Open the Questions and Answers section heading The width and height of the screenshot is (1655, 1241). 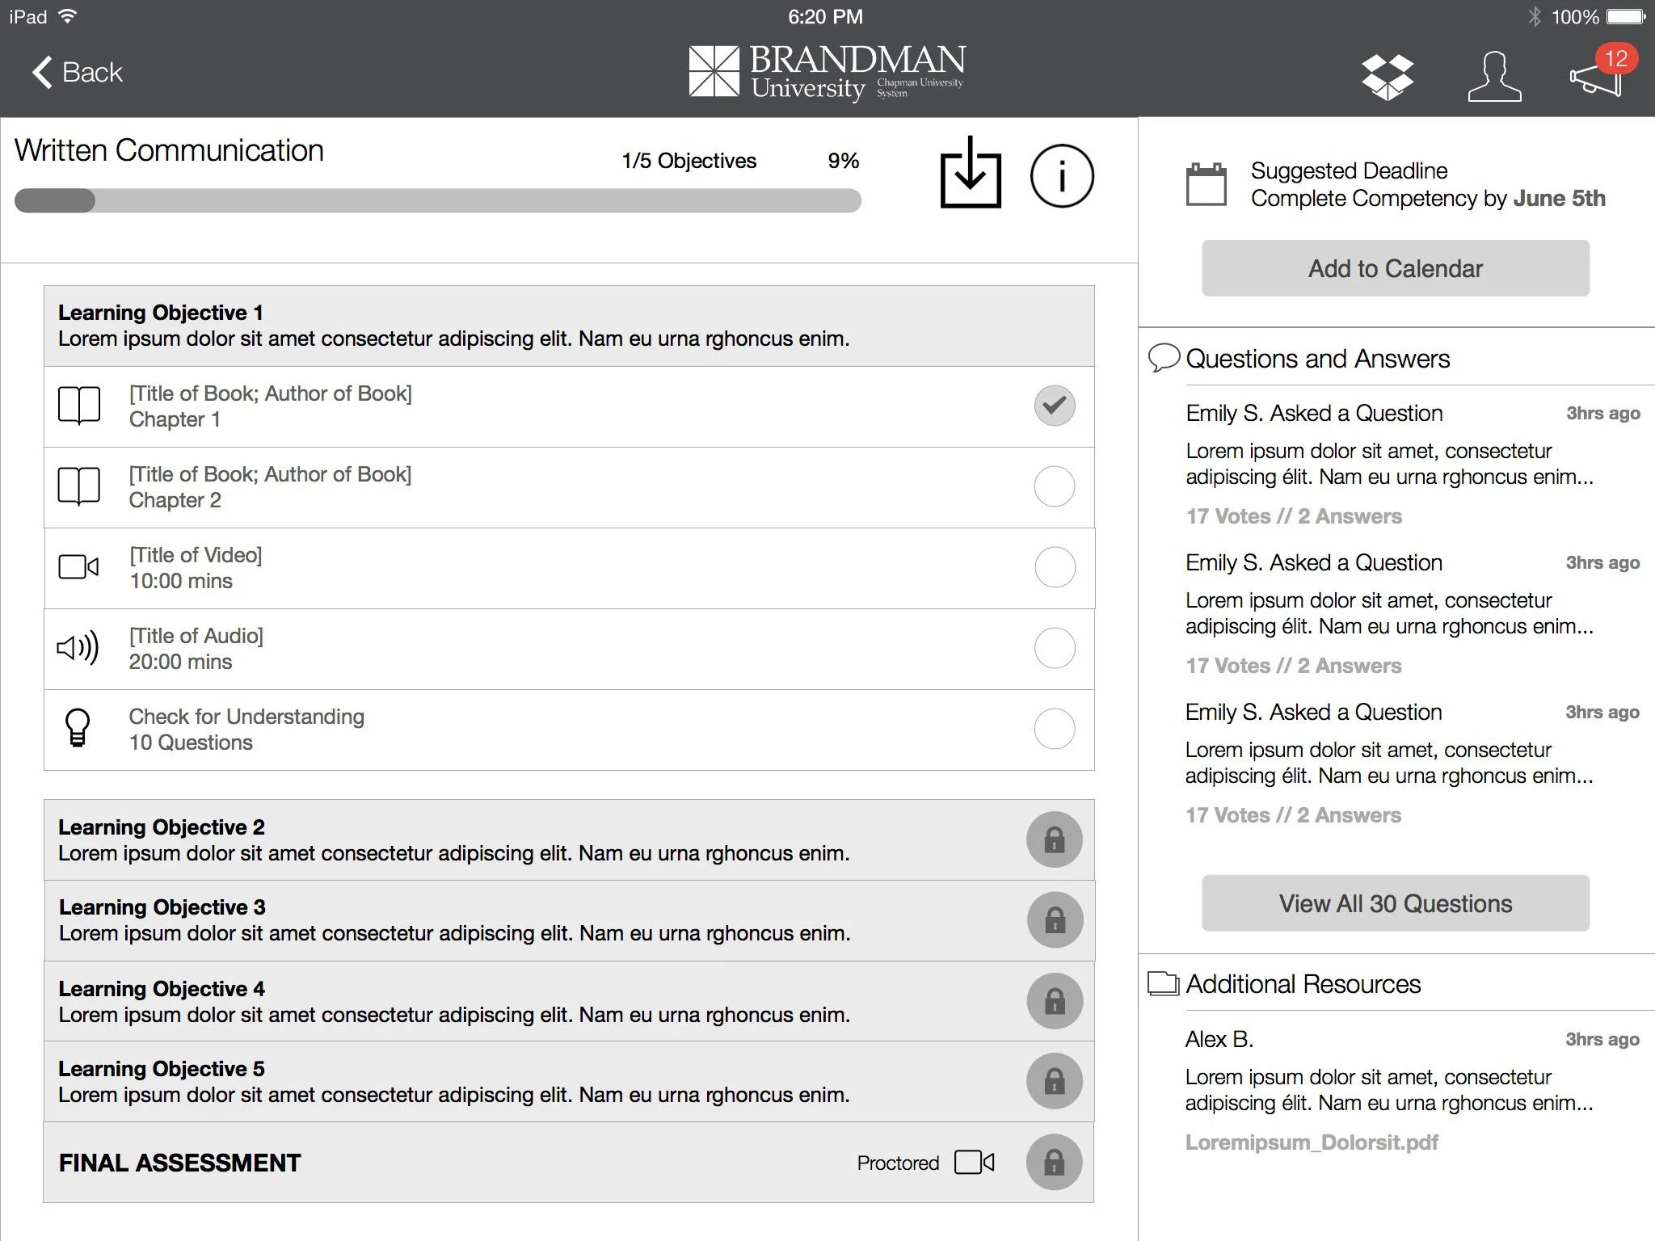1316,359
